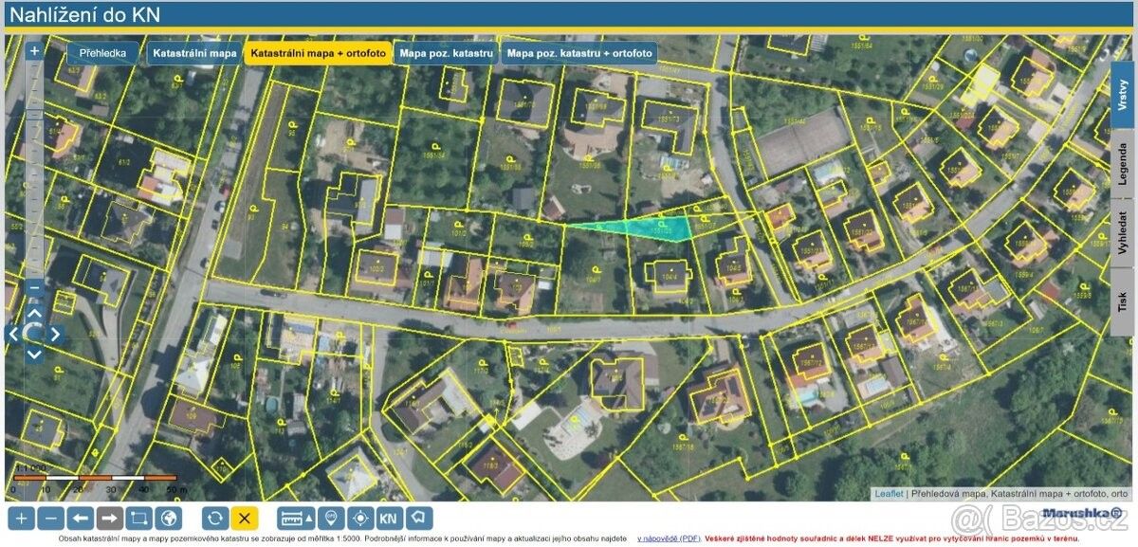
Task: Switch to Katastrální mapa layer
Action: click(x=194, y=54)
